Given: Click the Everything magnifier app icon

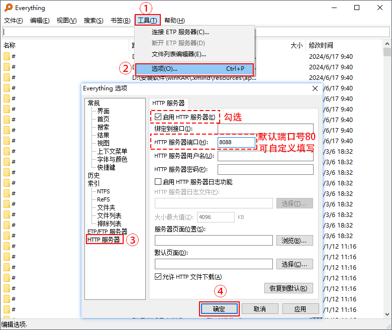Looking at the screenshot, I should pos(8,8).
